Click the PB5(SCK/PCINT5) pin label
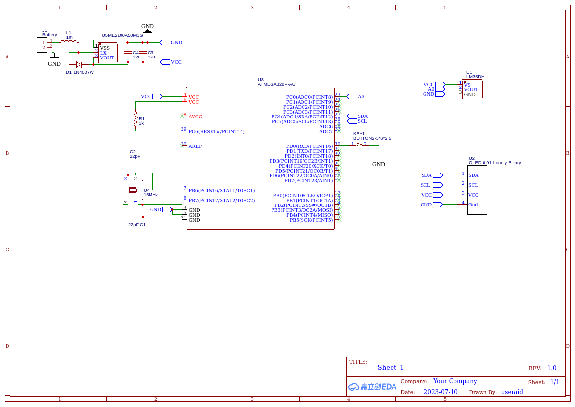The width and height of the screenshot is (575, 407). 311,220
